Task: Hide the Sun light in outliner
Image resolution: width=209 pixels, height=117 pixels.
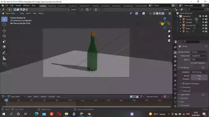Action: click(x=203, y=31)
